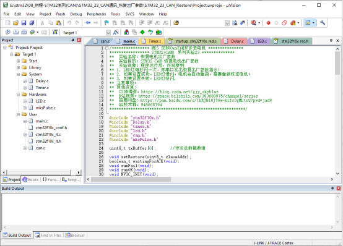The image size is (343, 246).
Task: Switch to the Books panel tab
Action: 30,180
